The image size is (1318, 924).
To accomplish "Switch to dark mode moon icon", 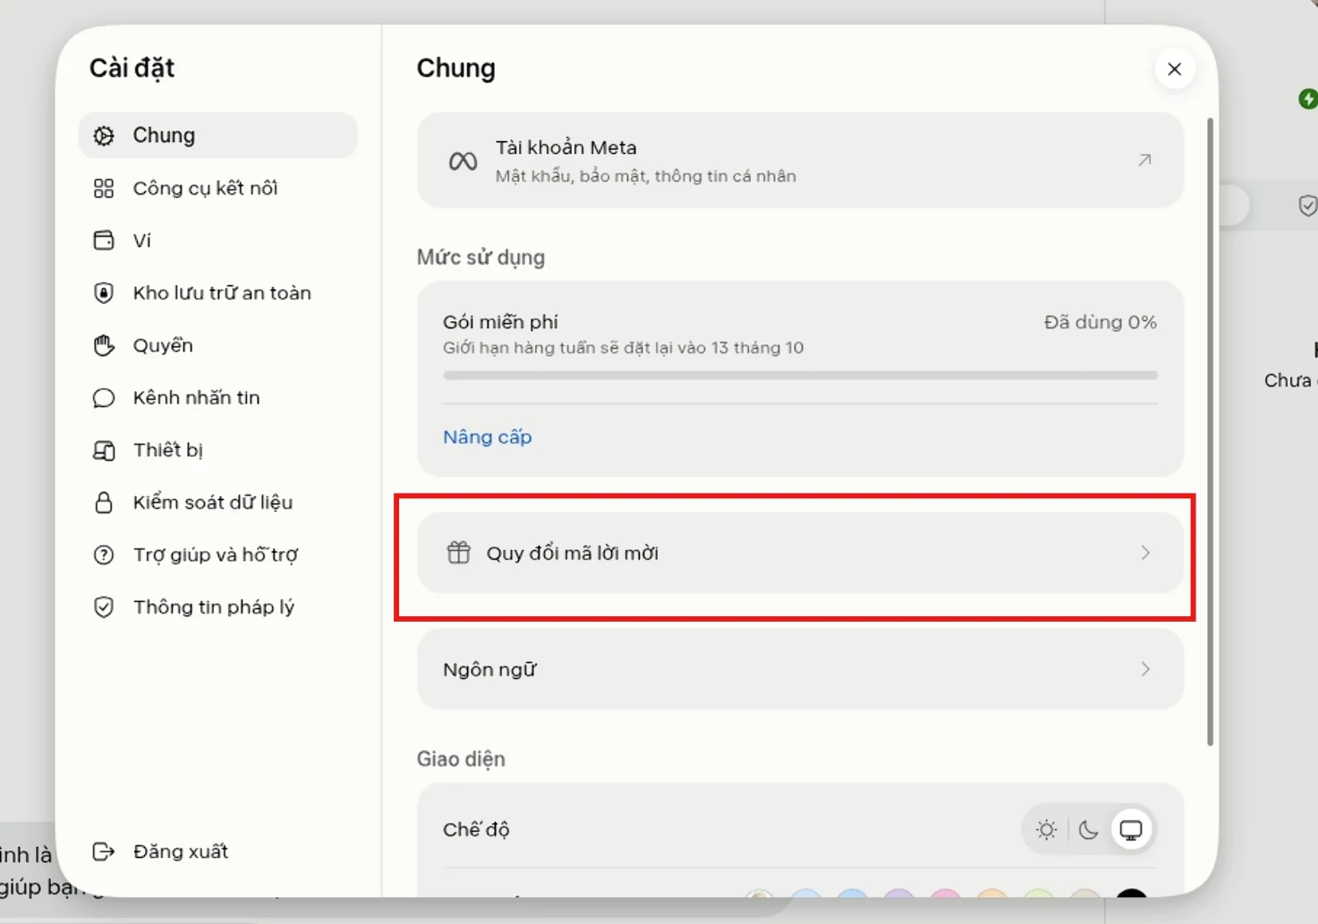I will pos(1088,830).
